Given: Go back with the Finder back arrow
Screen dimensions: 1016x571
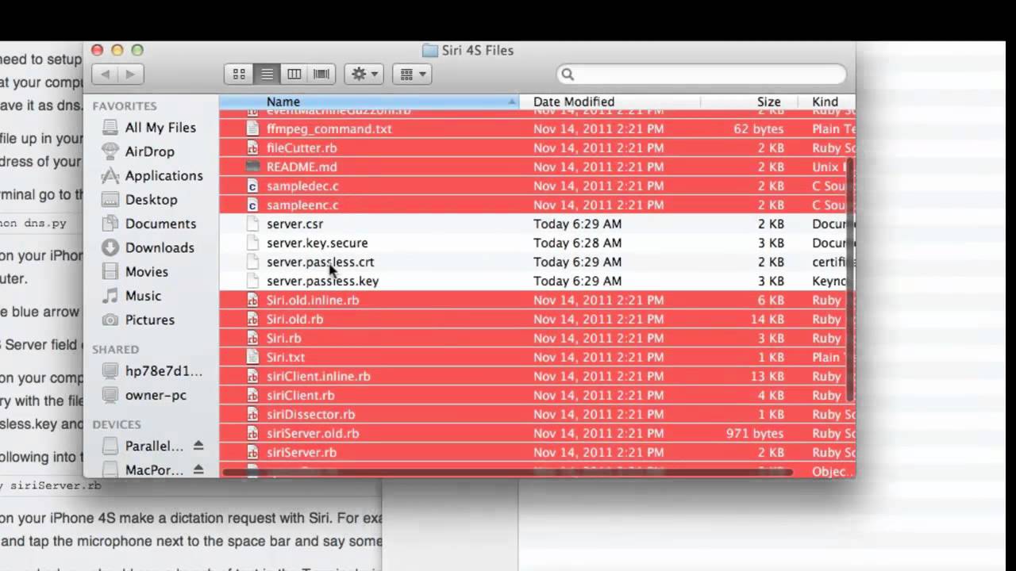Looking at the screenshot, I should [105, 75].
